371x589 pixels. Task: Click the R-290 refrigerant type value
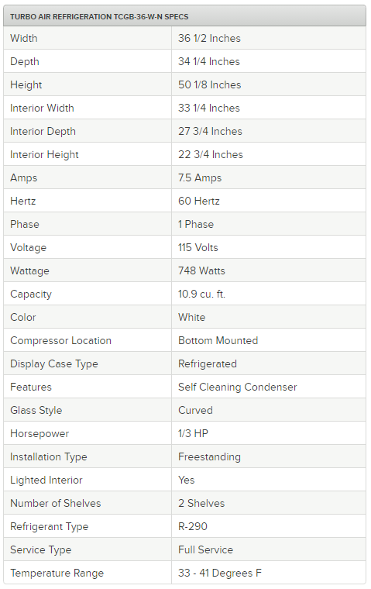pos(193,527)
